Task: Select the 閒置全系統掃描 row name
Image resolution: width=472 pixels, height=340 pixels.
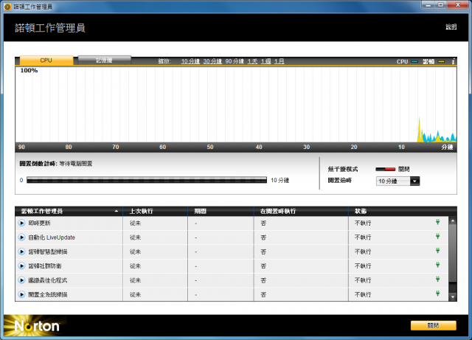Action: point(48,294)
